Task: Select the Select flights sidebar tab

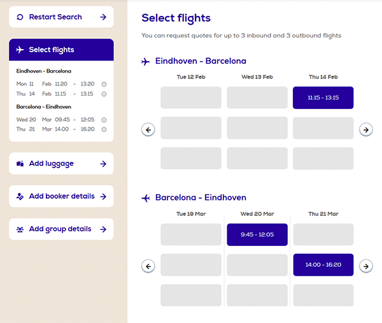Action: coord(61,50)
